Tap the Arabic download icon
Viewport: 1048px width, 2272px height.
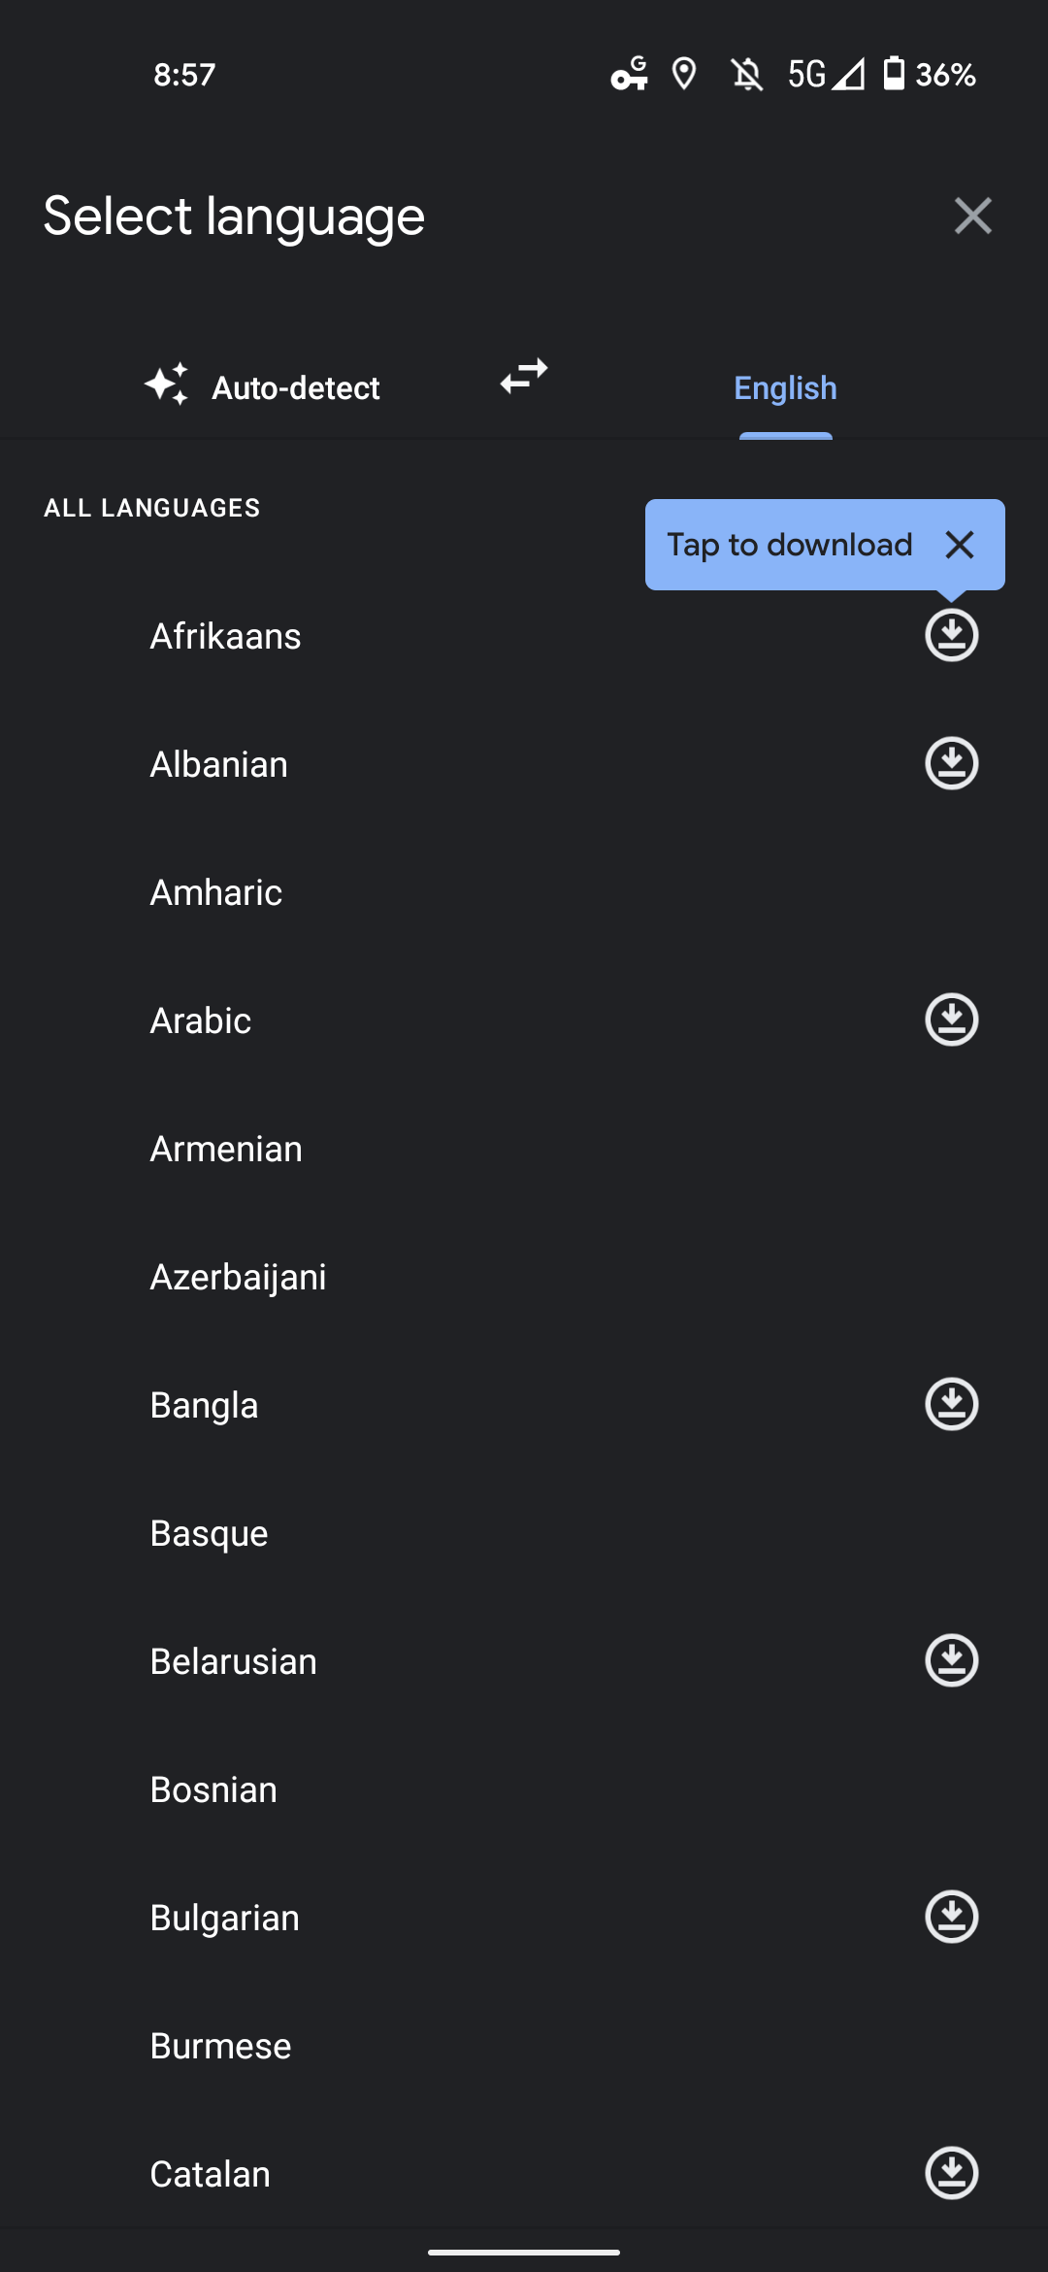951,1020
